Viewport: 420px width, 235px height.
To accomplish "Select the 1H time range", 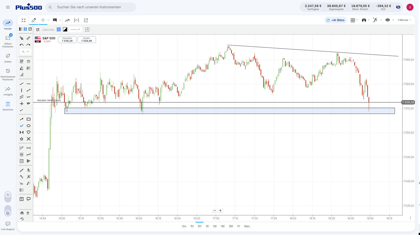I will click(192, 226).
